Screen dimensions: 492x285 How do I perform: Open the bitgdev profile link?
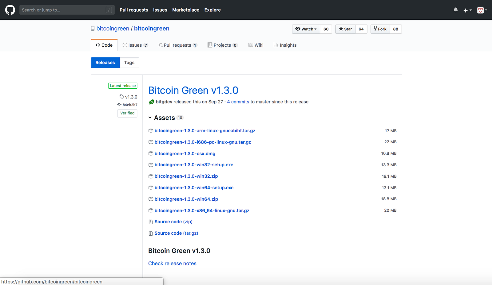164,102
